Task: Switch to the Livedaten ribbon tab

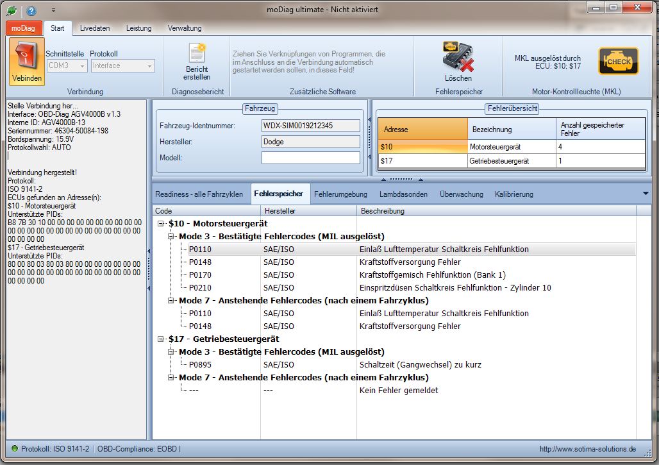Action: 94,28
